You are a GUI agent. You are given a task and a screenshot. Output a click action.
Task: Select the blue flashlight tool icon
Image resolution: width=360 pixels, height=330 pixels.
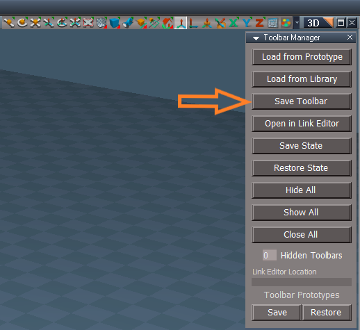coord(128,23)
